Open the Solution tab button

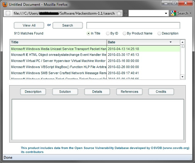point(65,92)
